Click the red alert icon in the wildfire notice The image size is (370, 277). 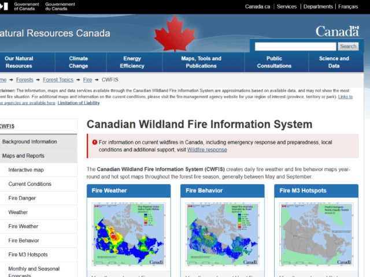click(x=95, y=143)
